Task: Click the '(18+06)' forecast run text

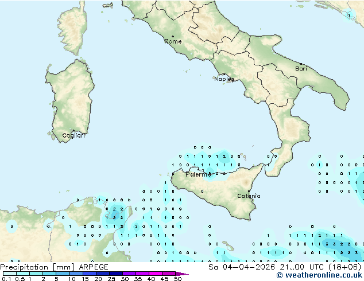Action: pos(344,267)
